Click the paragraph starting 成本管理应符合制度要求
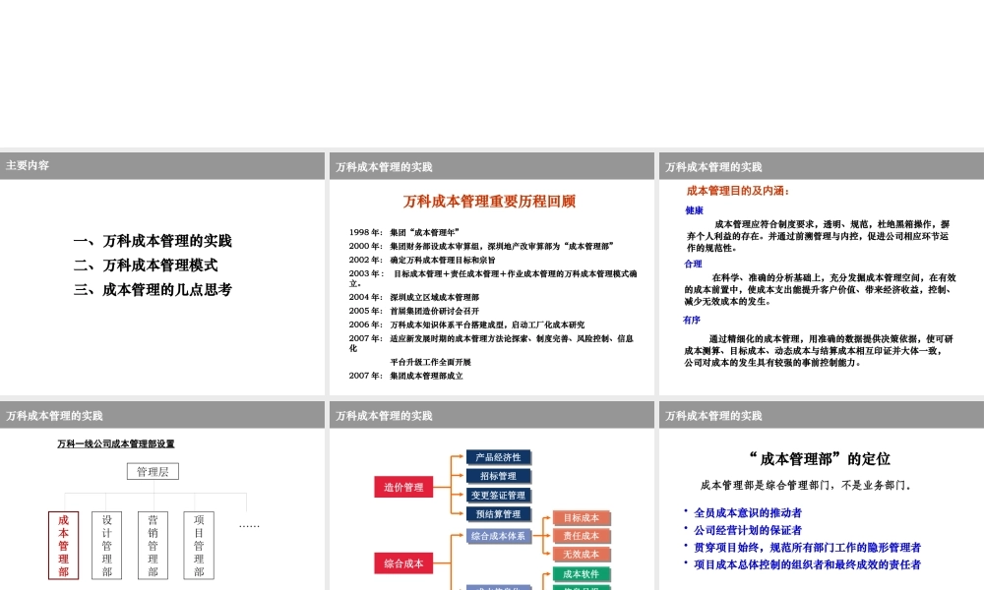The image size is (984, 590). [819, 236]
